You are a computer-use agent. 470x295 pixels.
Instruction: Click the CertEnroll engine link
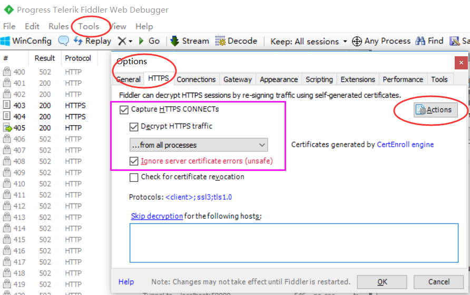pos(405,145)
